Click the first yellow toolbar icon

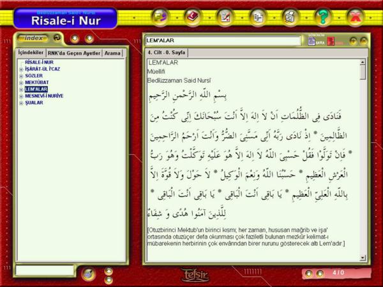(x=159, y=17)
